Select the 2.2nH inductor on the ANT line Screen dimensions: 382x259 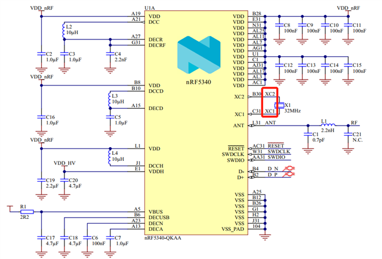tap(328, 125)
